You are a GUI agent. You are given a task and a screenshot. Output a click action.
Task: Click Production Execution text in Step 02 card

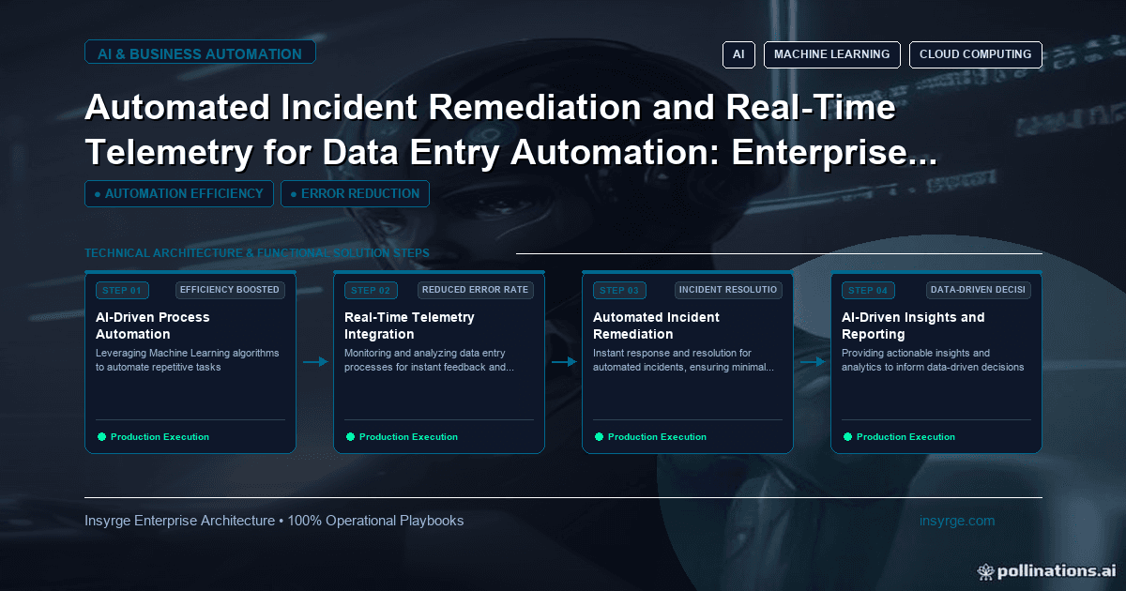(x=408, y=437)
